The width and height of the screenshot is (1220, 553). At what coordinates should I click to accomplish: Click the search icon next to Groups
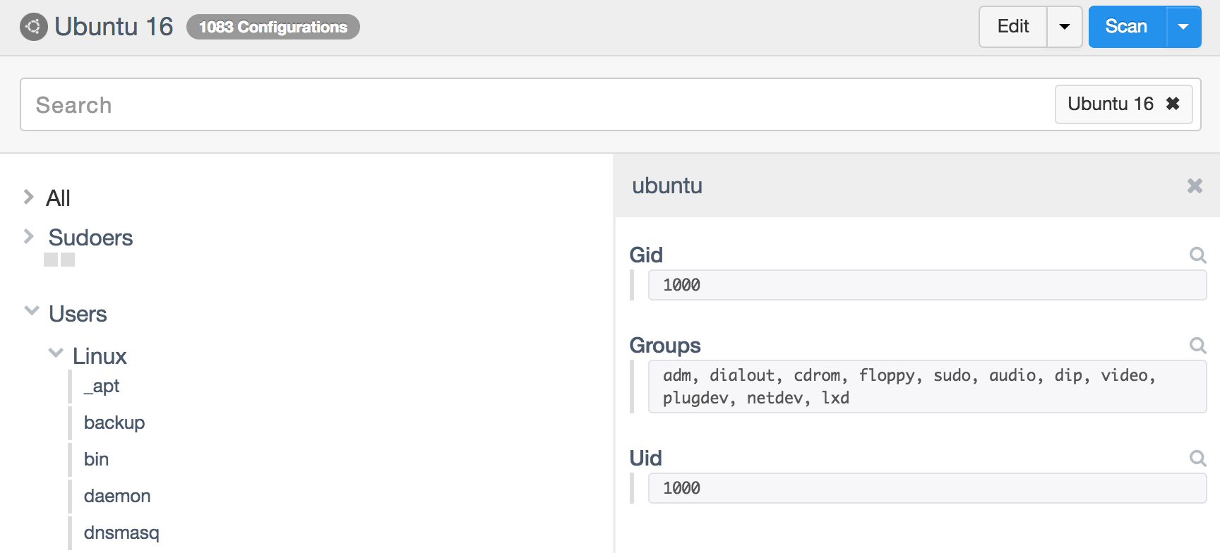[x=1197, y=345]
